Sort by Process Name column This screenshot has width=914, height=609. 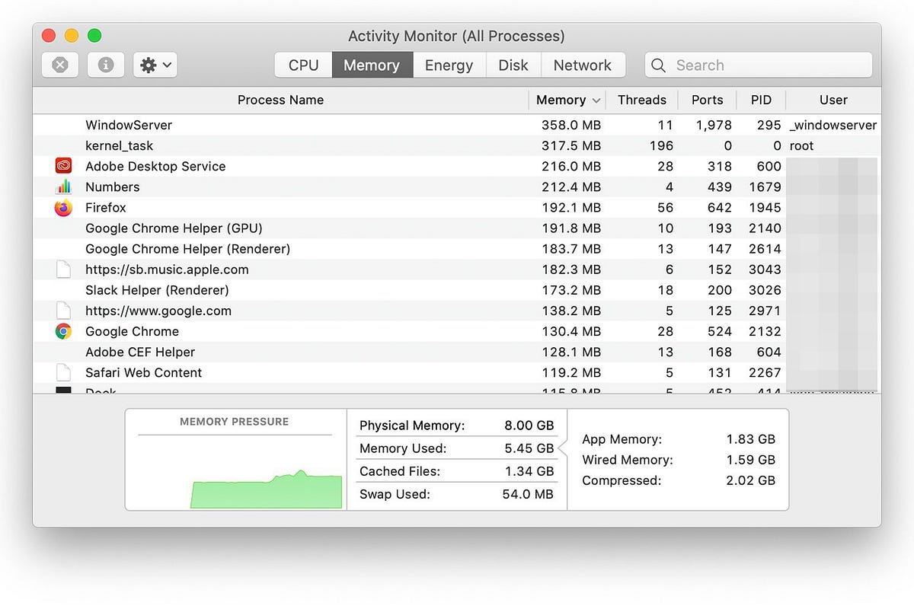pos(280,100)
